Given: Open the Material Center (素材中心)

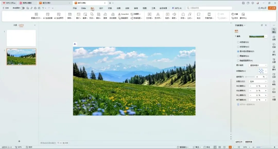Looking at the screenshot, I should [243, 16].
